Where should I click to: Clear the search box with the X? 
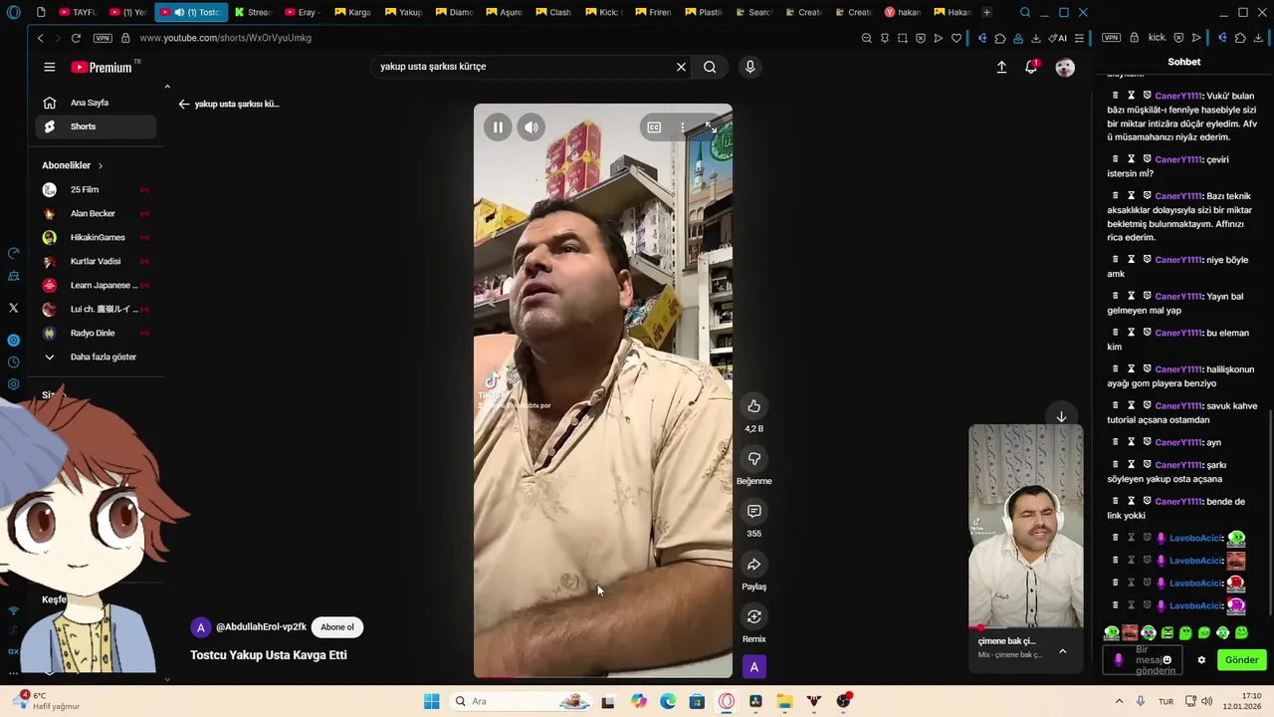[681, 67]
